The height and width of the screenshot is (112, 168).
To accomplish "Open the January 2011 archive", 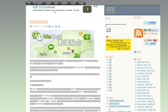I will (x=143, y=68).
